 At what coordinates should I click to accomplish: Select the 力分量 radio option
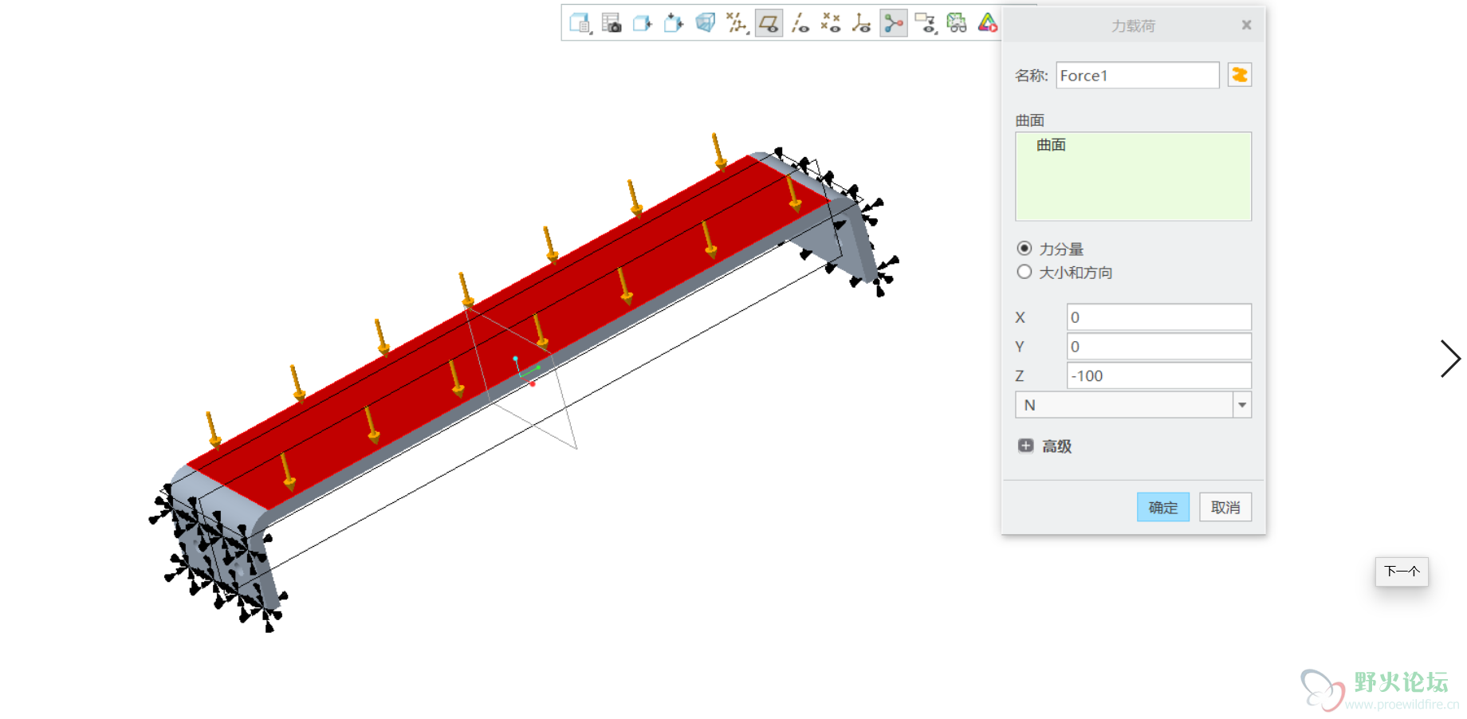click(1025, 249)
